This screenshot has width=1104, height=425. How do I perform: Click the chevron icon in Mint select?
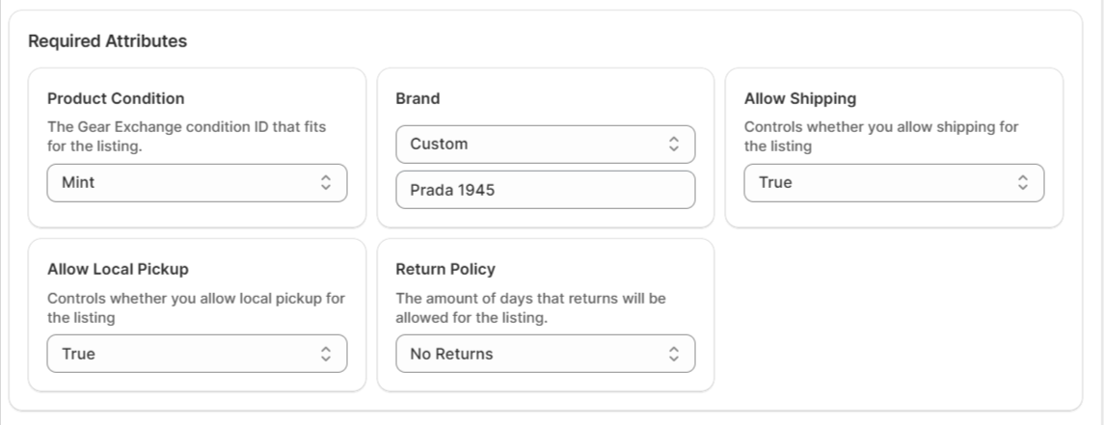click(x=325, y=183)
